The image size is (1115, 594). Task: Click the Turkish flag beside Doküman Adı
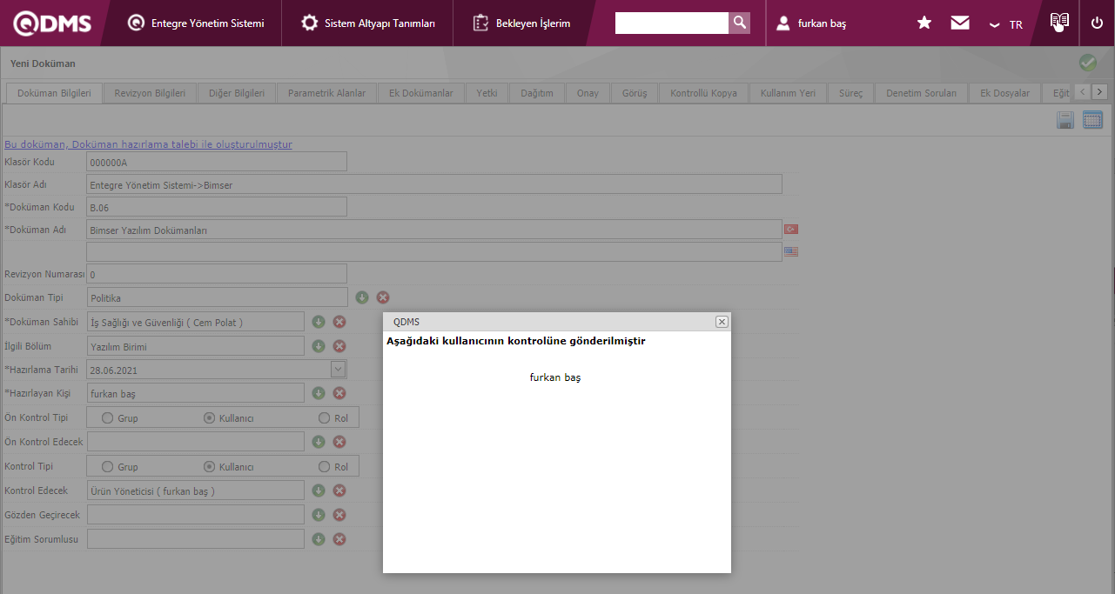[790, 230]
